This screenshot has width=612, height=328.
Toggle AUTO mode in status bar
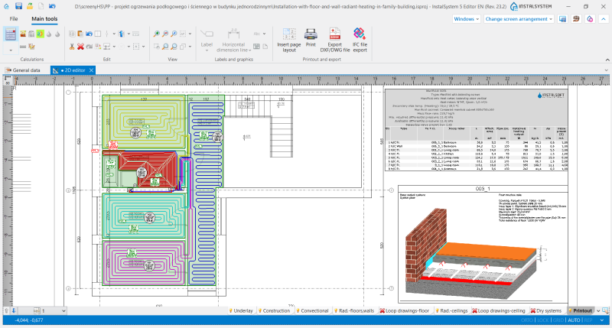point(574,320)
